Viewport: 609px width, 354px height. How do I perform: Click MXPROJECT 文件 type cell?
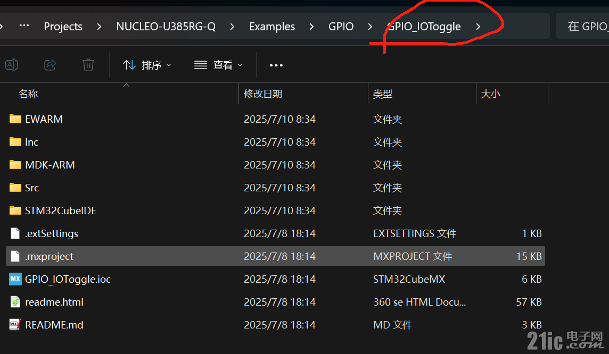(413, 256)
